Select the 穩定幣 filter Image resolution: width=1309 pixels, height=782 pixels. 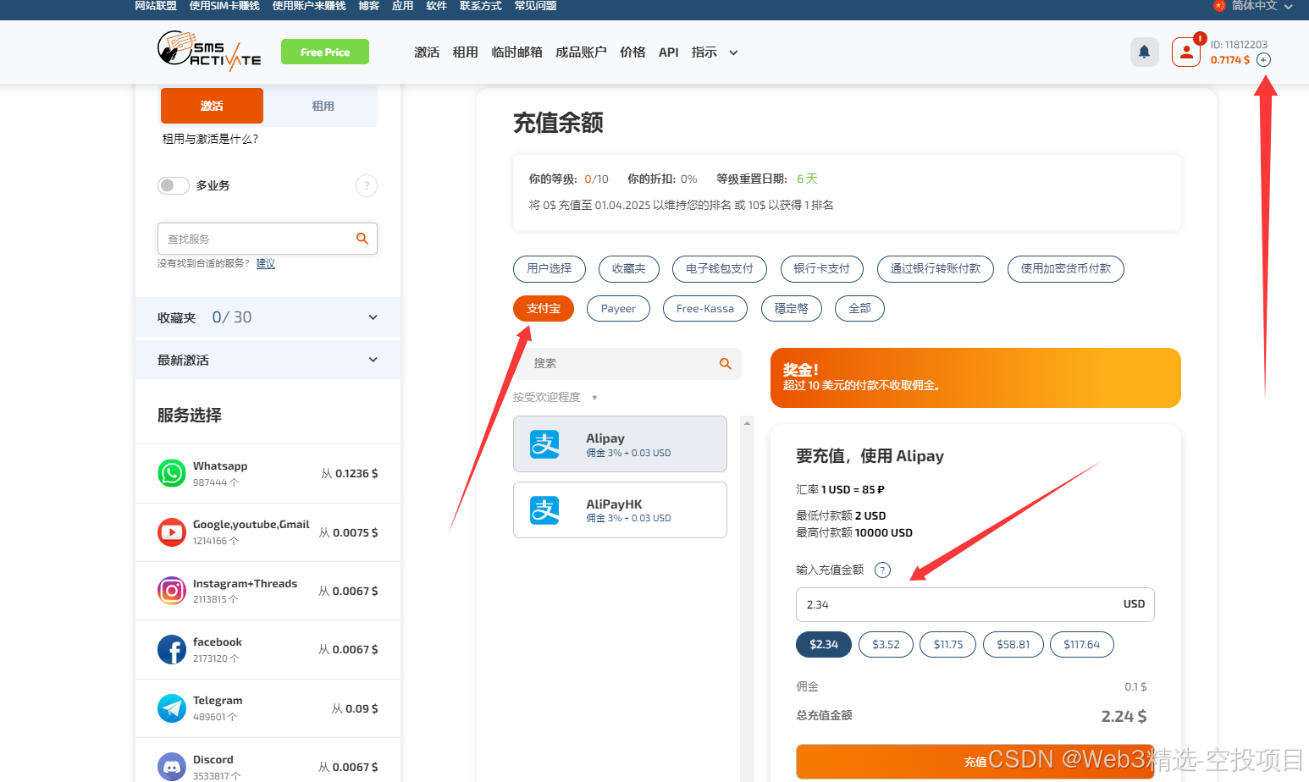(x=792, y=309)
